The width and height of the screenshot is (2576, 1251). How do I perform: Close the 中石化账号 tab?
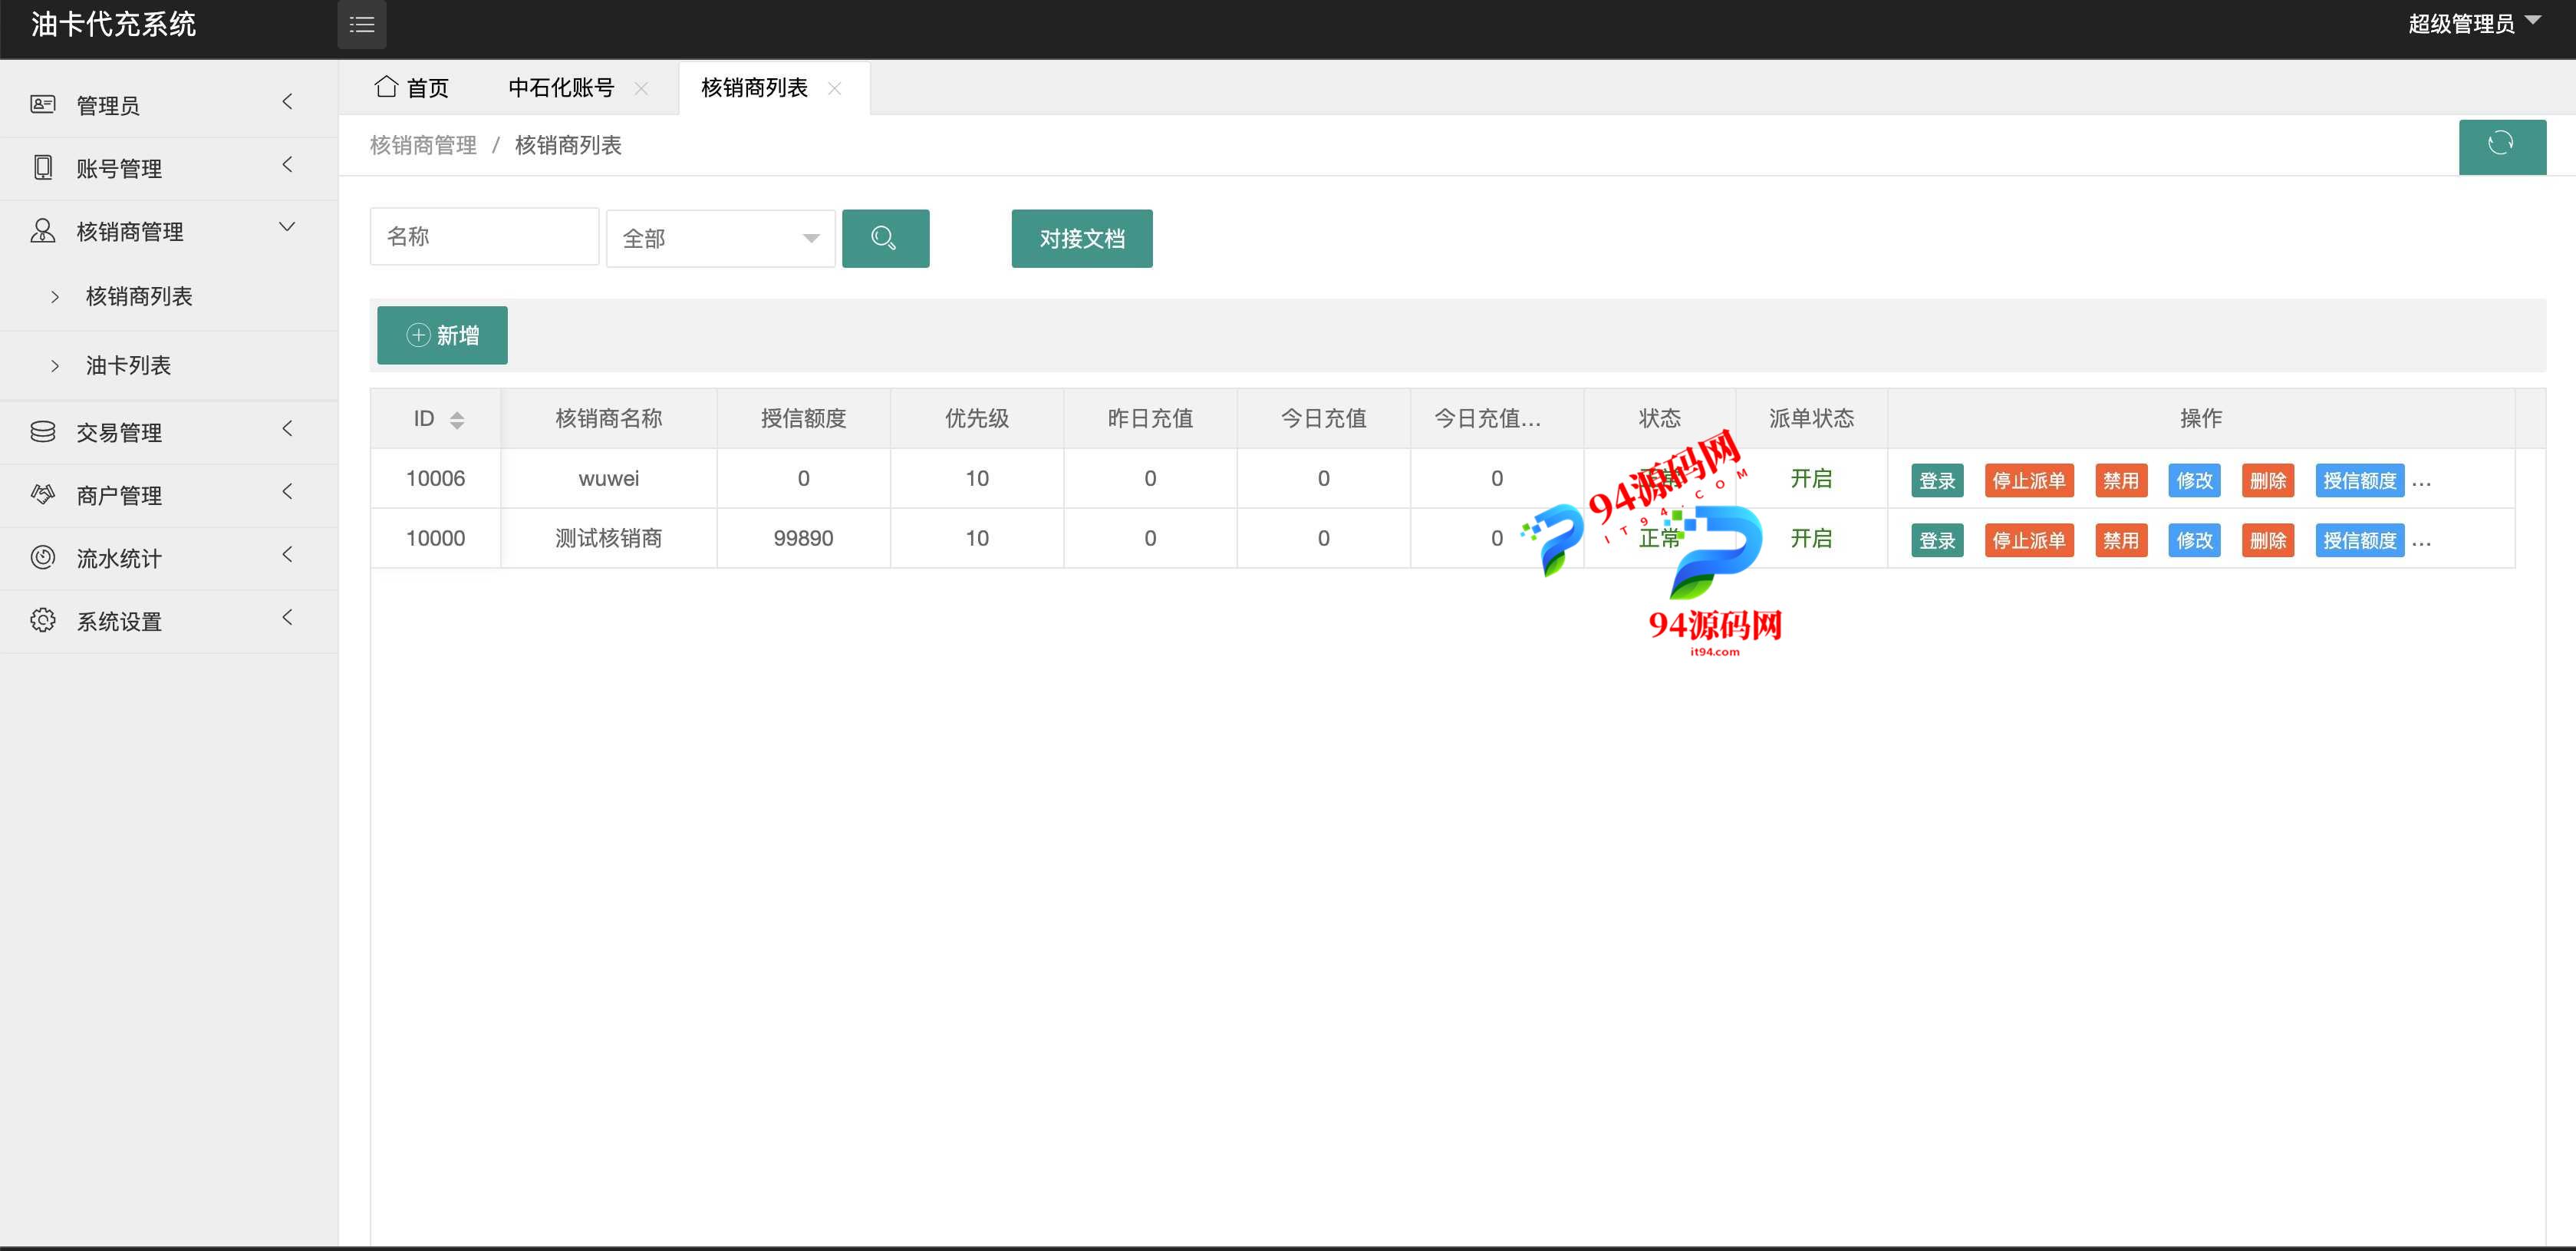tap(642, 88)
